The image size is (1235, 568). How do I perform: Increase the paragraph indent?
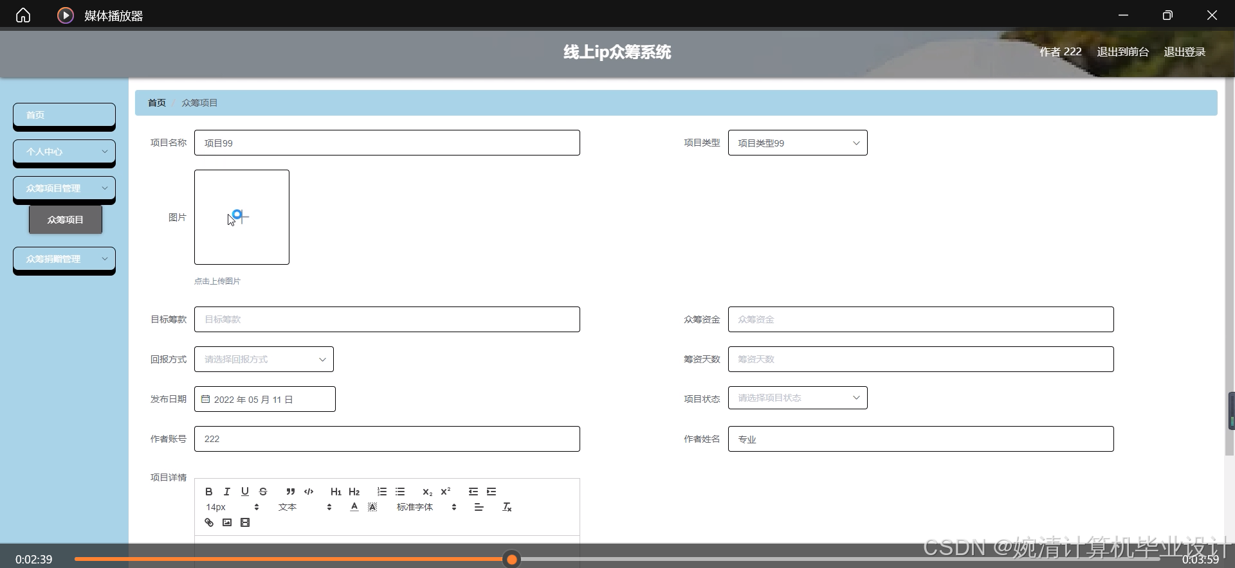(x=491, y=492)
